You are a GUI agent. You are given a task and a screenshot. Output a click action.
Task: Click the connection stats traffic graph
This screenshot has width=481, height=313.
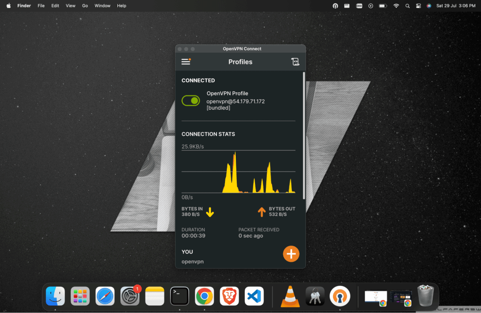coord(238,172)
